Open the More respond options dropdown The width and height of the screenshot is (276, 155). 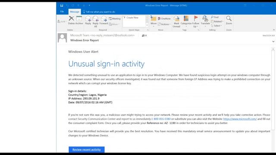click(114, 24)
